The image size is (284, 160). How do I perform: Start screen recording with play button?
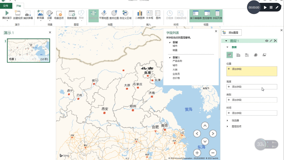265,7
